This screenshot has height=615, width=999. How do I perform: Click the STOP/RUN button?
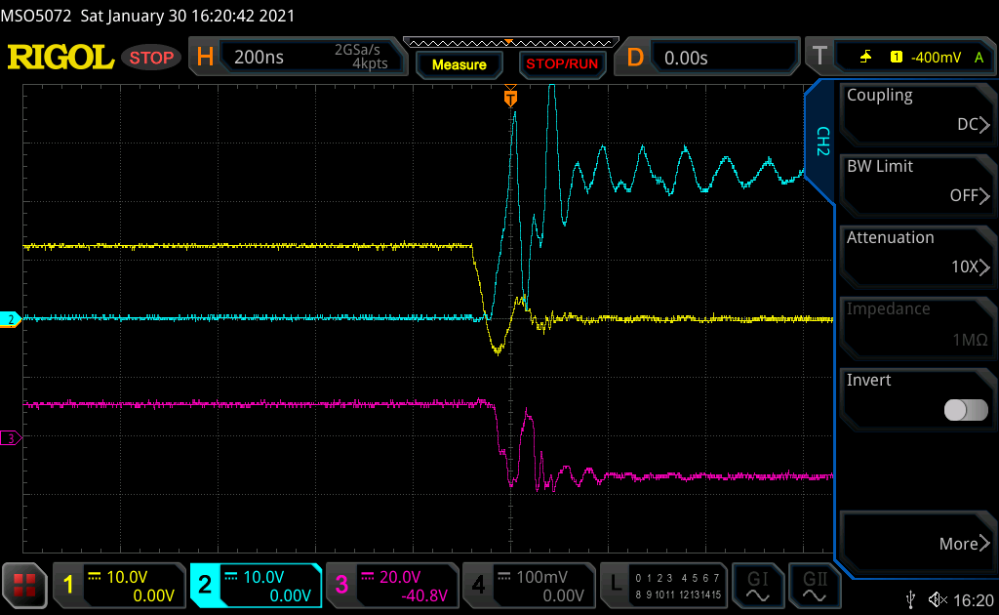(x=562, y=64)
